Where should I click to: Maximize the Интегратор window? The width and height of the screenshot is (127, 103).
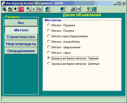pyautogui.click(x=119, y=3)
